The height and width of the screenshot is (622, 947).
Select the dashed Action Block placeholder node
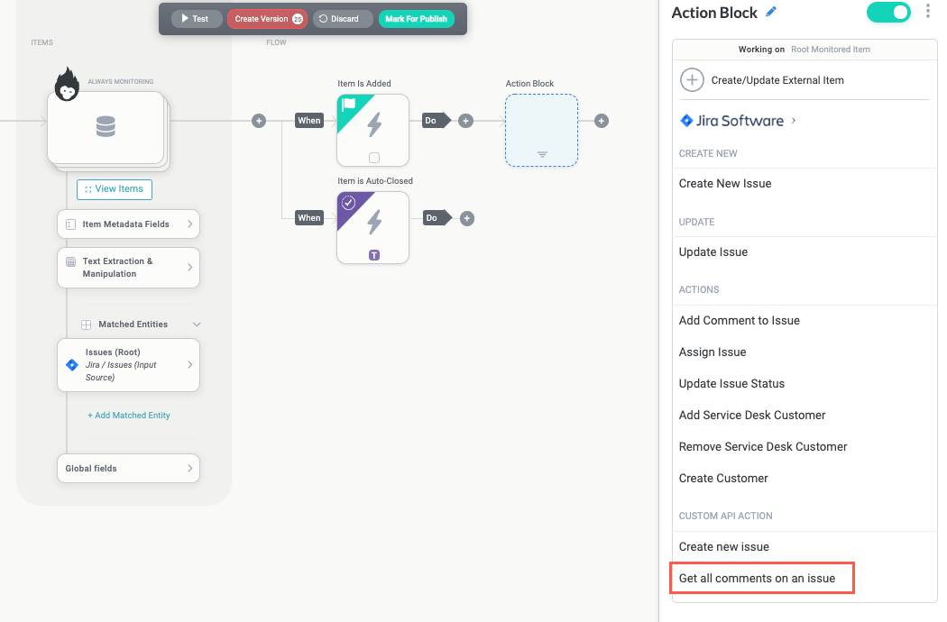click(x=541, y=130)
